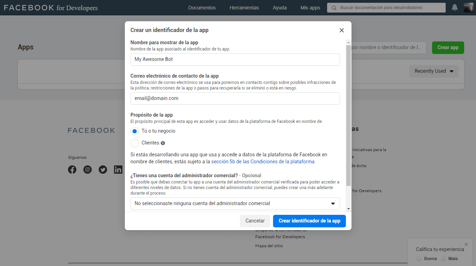The image size is (476, 266).
Task: Click the notifications bell icon
Action: 454,7
